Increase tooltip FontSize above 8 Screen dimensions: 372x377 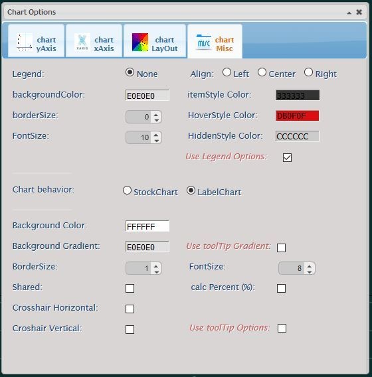310,266
